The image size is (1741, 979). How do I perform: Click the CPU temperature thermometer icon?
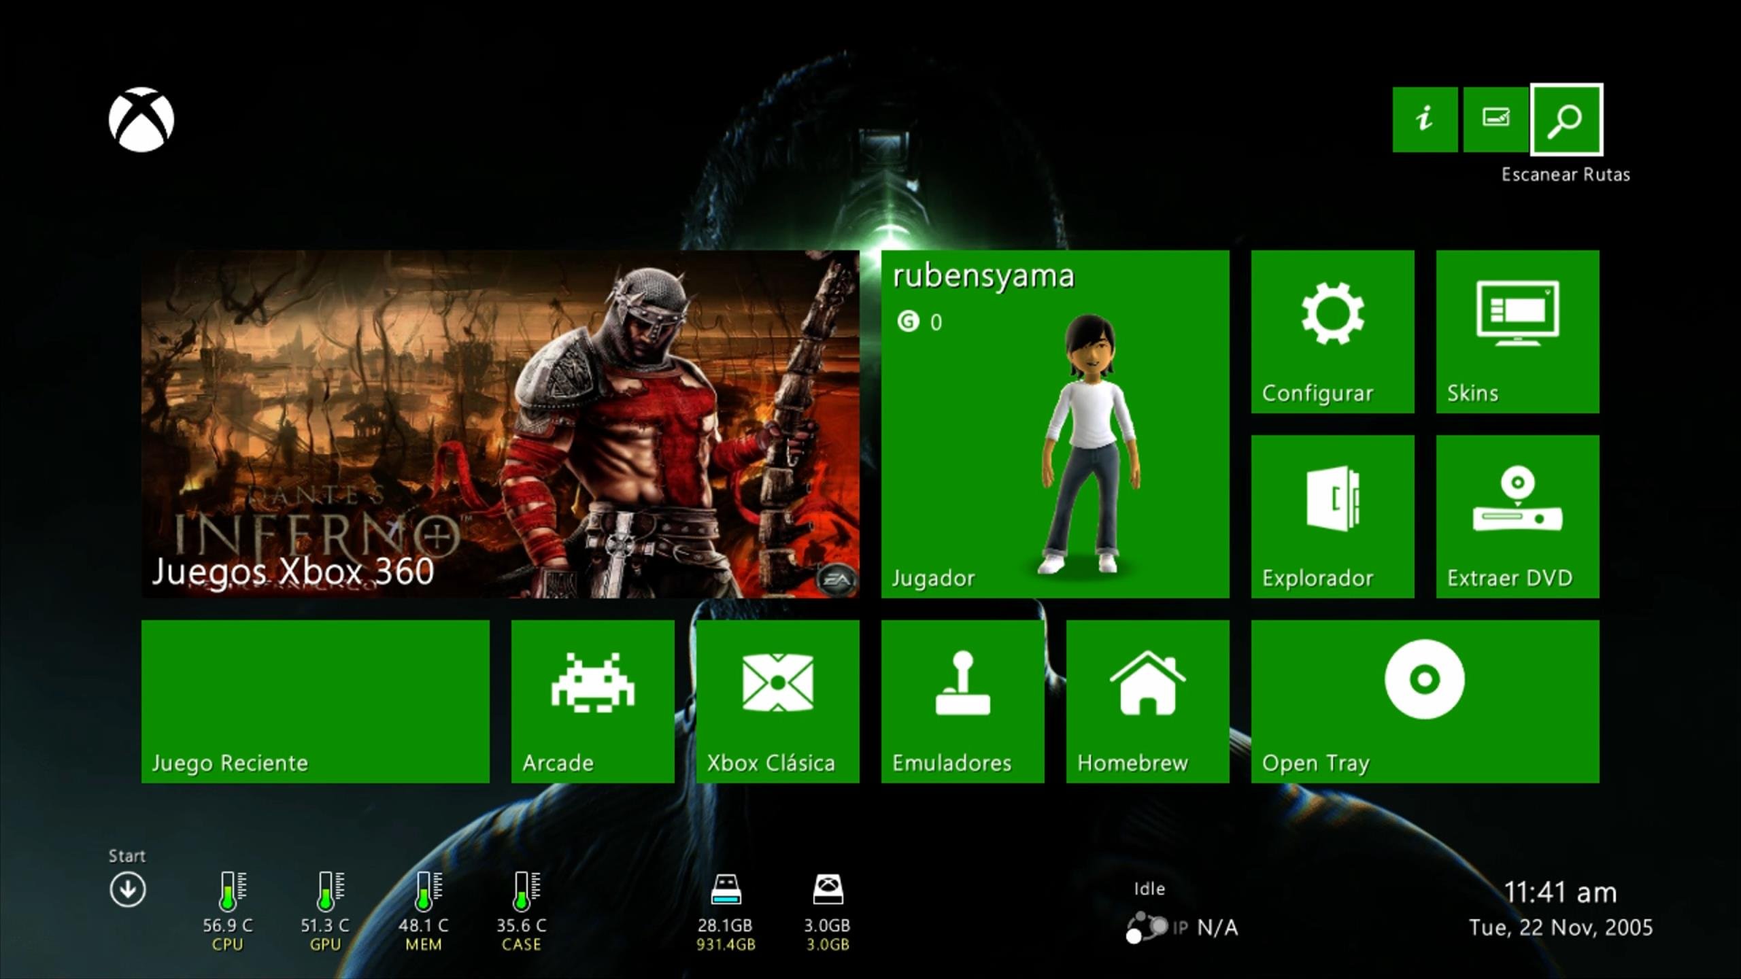pos(232,891)
